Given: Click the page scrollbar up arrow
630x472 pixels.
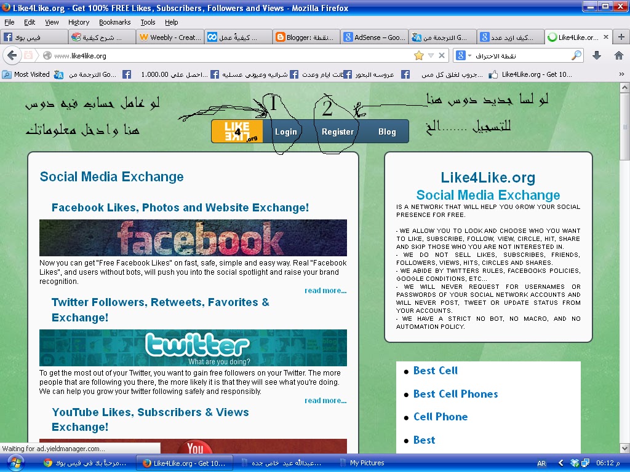Looking at the screenshot, I should pyautogui.click(x=624, y=87).
